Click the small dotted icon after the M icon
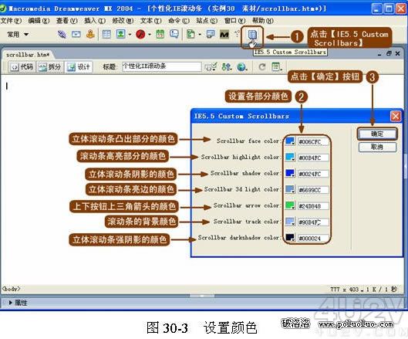The height and width of the screenshot is (339, 408). pyautogui.click(x=237, y=33)
